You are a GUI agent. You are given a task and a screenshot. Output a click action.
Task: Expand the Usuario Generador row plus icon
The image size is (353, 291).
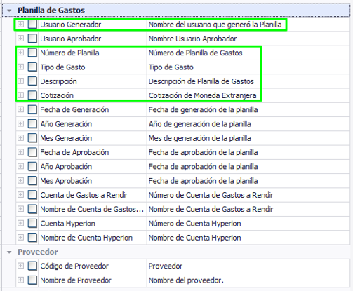pos(20,25)
